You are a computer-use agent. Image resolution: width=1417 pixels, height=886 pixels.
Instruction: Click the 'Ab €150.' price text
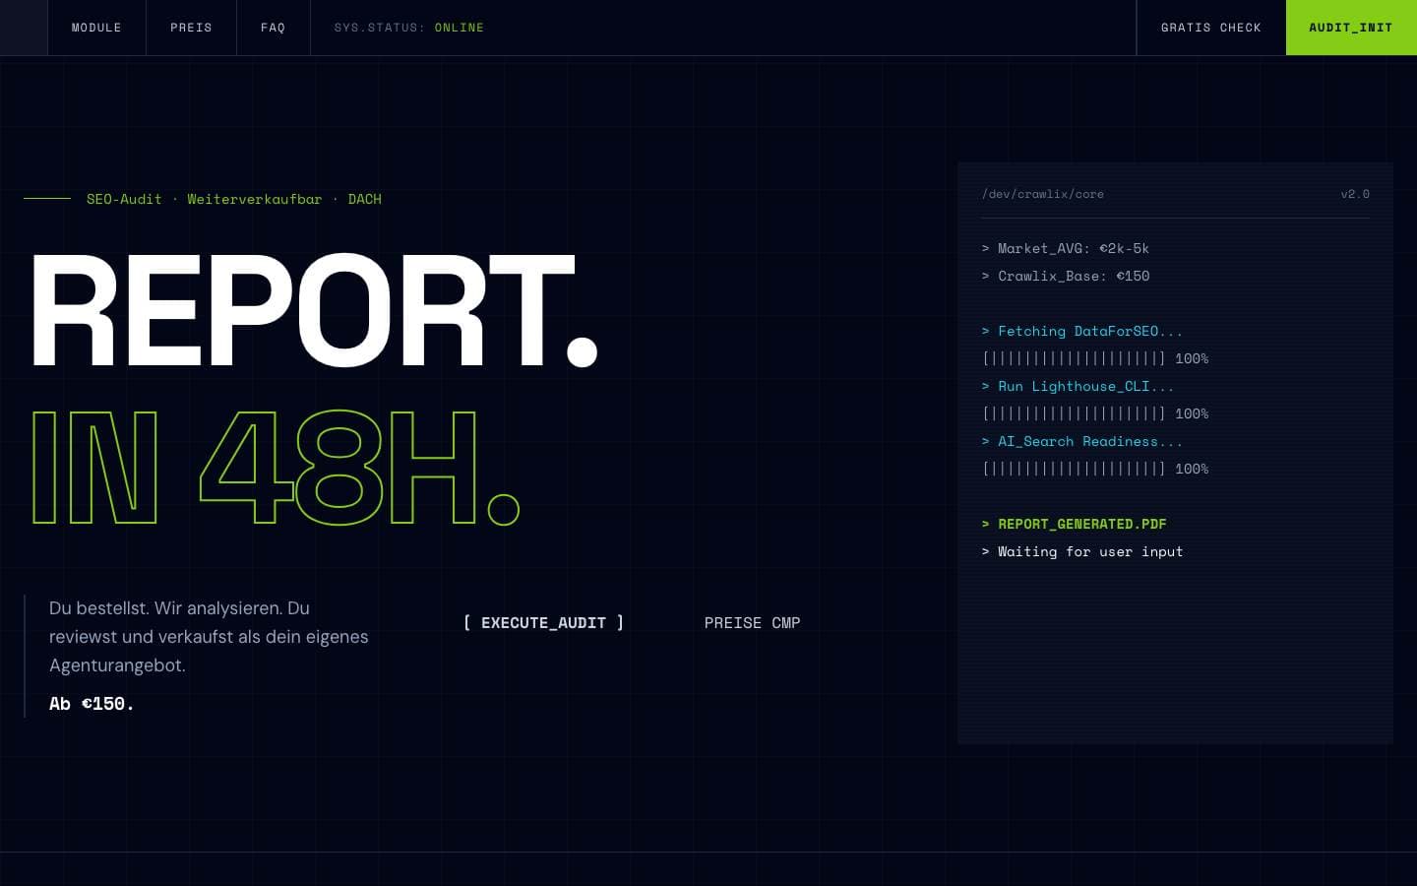(92, 704)
